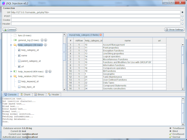Click the help_keyword table icon
This screenshot has height=140, width=187.
[15, 71]
